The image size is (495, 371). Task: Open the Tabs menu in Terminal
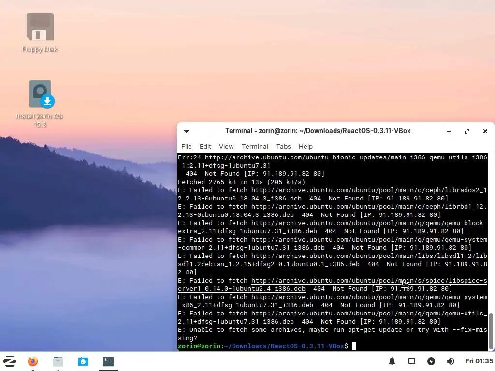[x=283, y=147]
